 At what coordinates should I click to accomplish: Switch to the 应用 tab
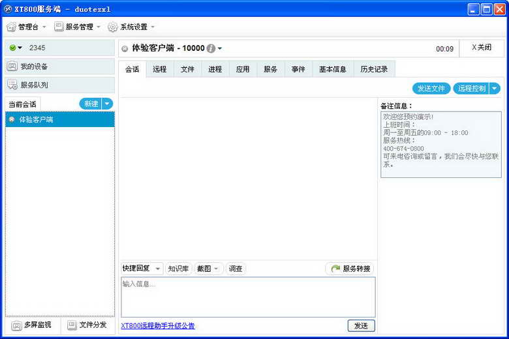(x=243, y=69)
